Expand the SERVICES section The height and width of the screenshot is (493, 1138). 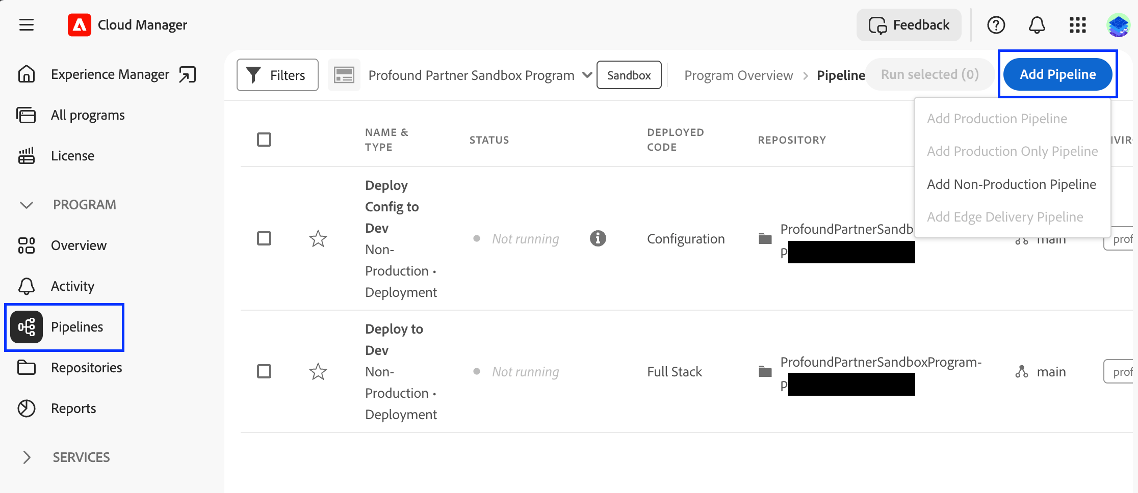[27, 457]
